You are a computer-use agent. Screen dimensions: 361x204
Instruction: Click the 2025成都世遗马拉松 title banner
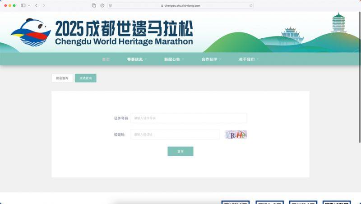pos(124,29)
